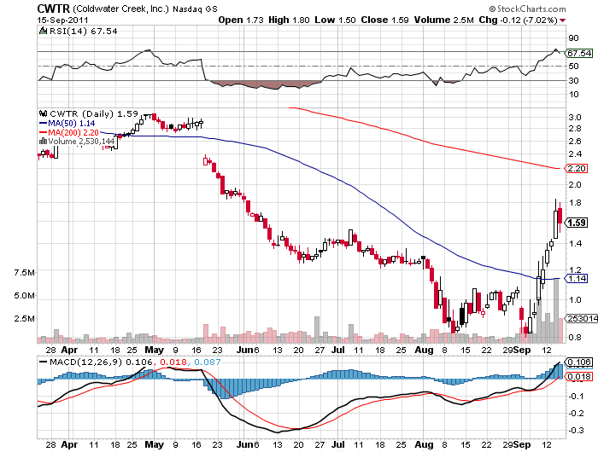Click the Low 1.50 value in header
This screenshot has height=452, width=598.
335,20
